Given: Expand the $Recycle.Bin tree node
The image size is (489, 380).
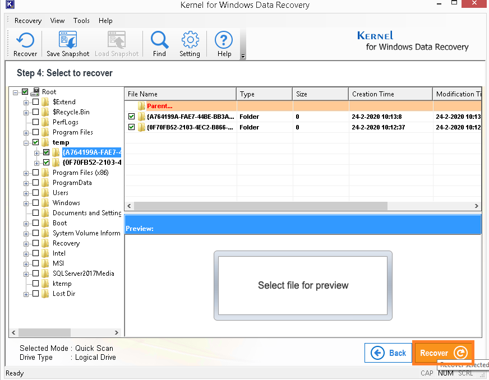Looking at the screenshot, I should (26, 113).
